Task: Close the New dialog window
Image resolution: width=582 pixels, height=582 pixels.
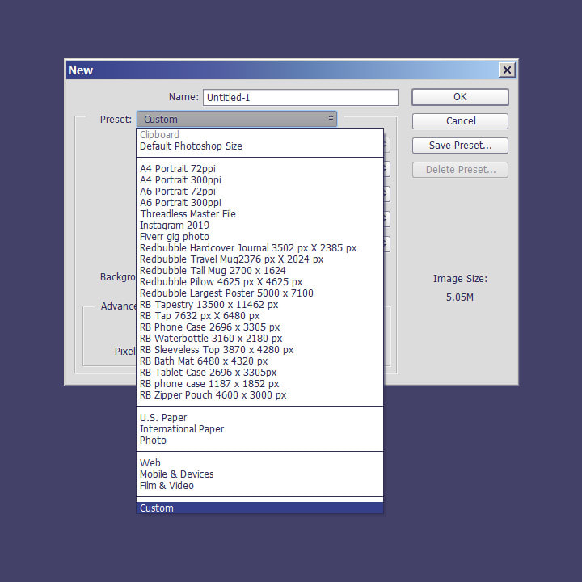Action: point(507,70)
